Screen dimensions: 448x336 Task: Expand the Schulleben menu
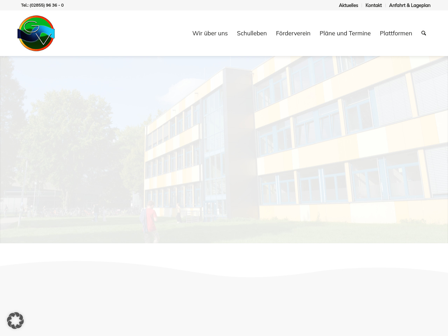coord(252,33)
